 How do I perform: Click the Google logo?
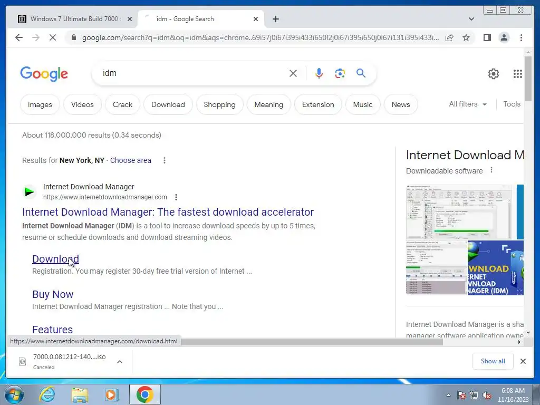tap(44, 74)
